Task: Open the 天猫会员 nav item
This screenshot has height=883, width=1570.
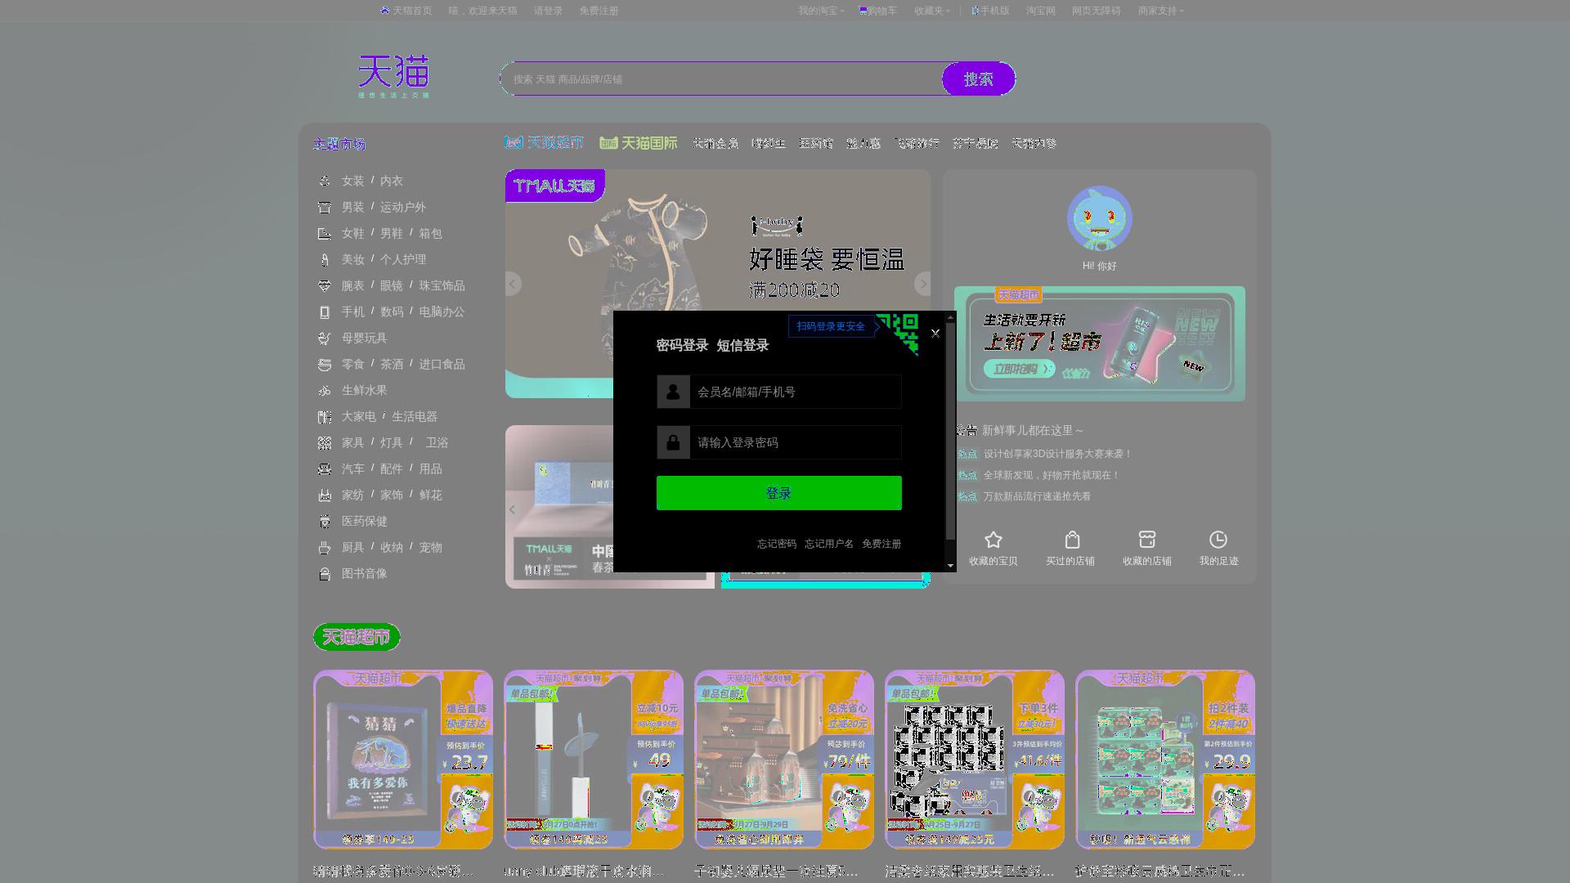Action: tap(715, 143)
